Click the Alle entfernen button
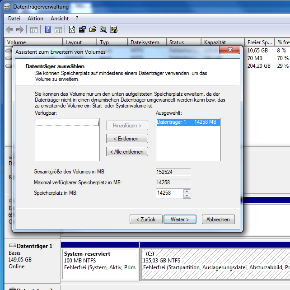 coord(127,152)
